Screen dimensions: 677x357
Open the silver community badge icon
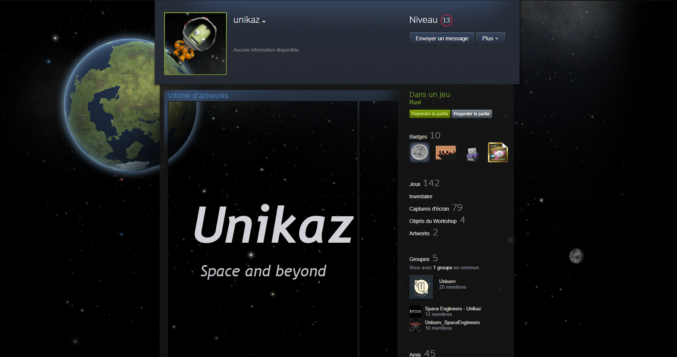[420, 152]
